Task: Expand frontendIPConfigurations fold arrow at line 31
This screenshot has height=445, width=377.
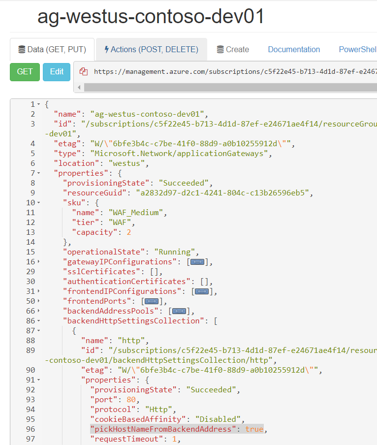Action: click(x=38, y=291)
